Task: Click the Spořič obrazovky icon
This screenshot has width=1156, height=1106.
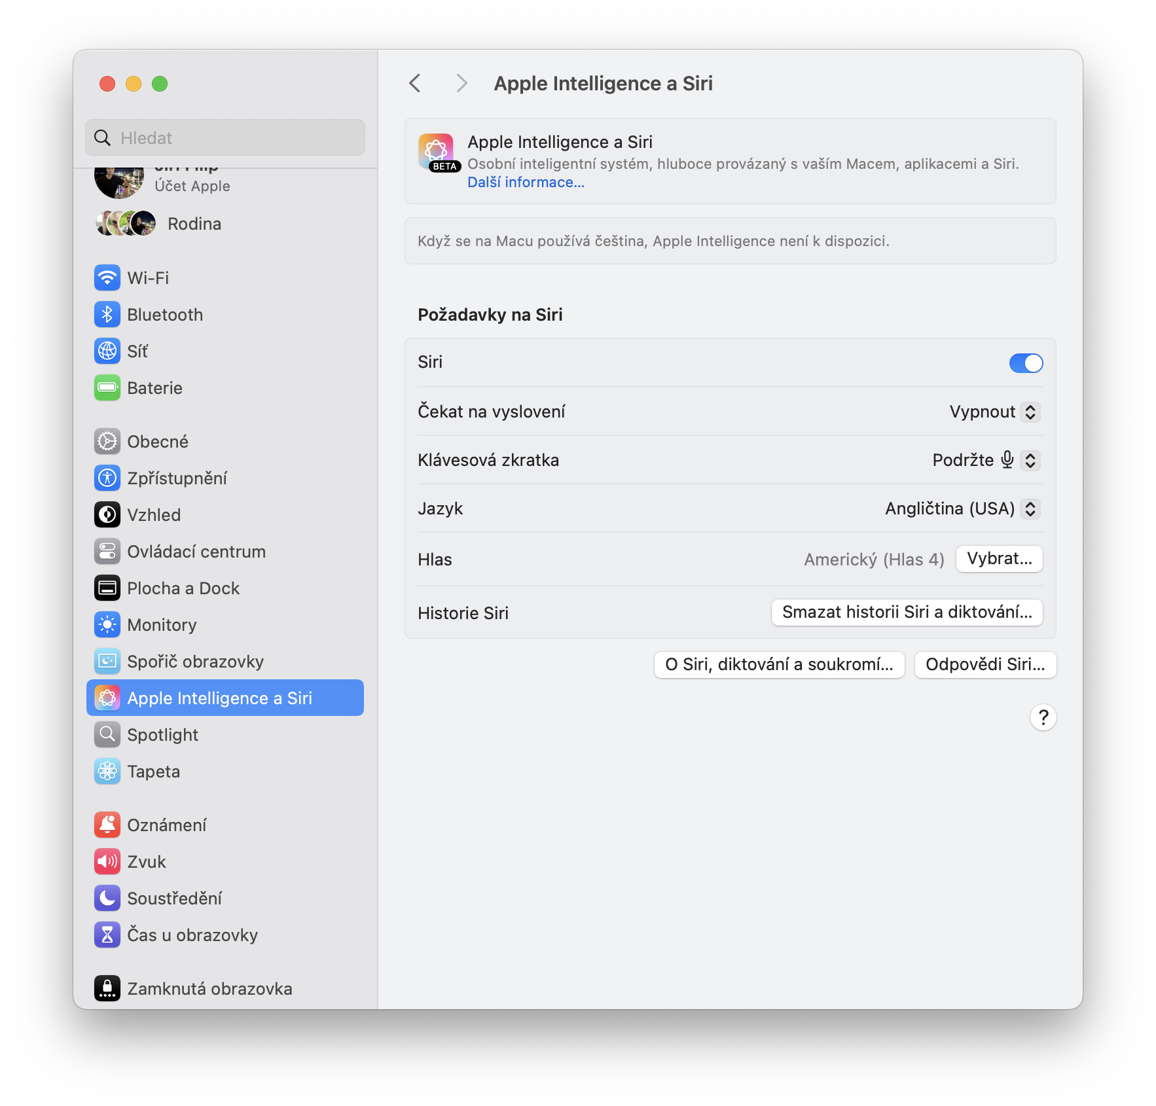Action: (107, 662)
